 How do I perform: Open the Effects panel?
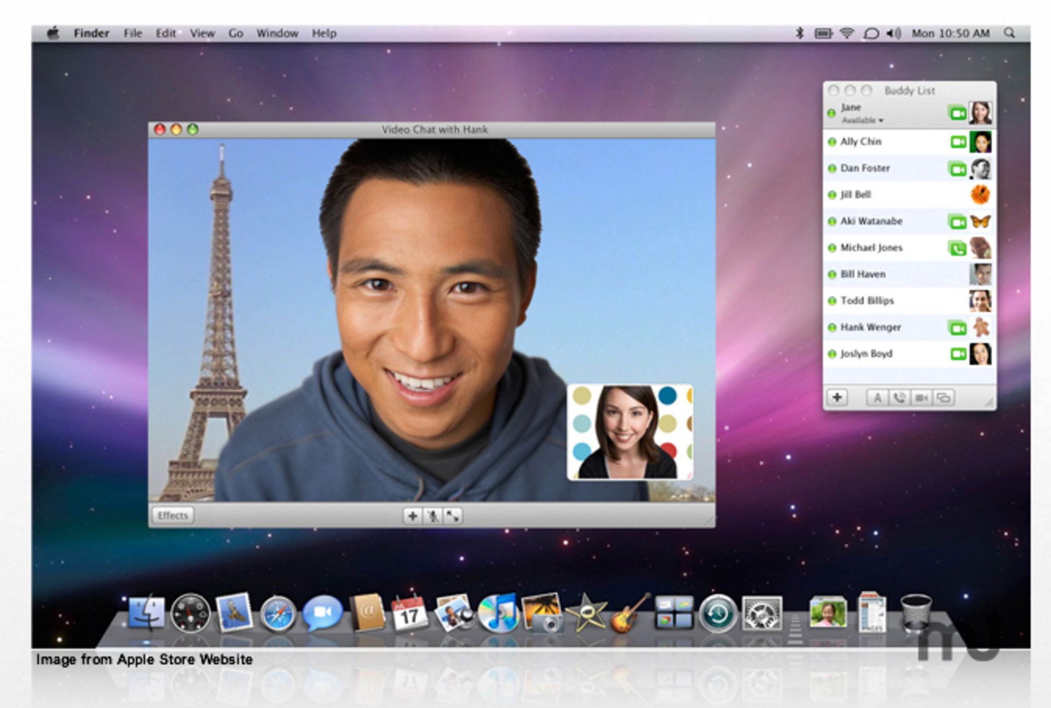pos(172,515)
